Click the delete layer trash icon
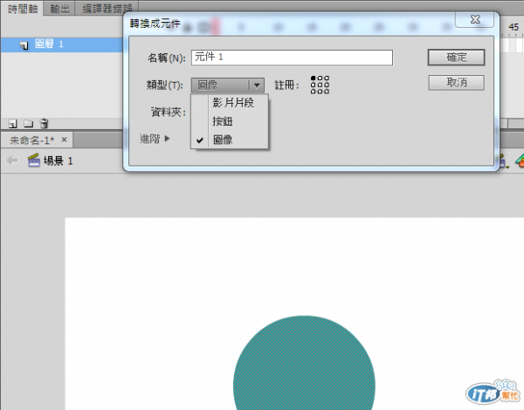Image resolution: width=524 pixels, height=410 pixels. (x=45, y=124)
